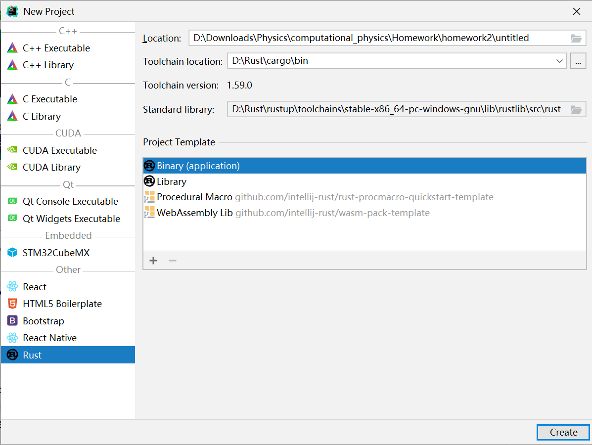Click the Qt Console Executable icon
Image resolution: width=592 pixels, height=445 pixels.
pyautogui.click(x=12, y=201)
